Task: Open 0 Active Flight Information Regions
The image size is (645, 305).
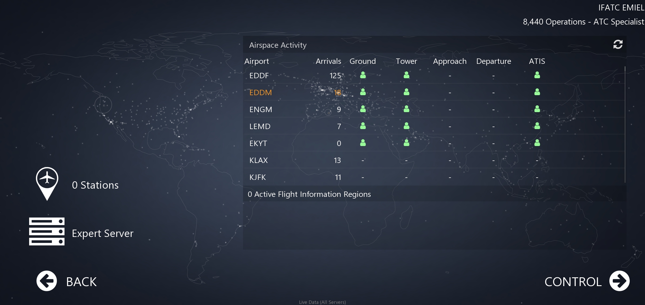Action: point(309,194)
